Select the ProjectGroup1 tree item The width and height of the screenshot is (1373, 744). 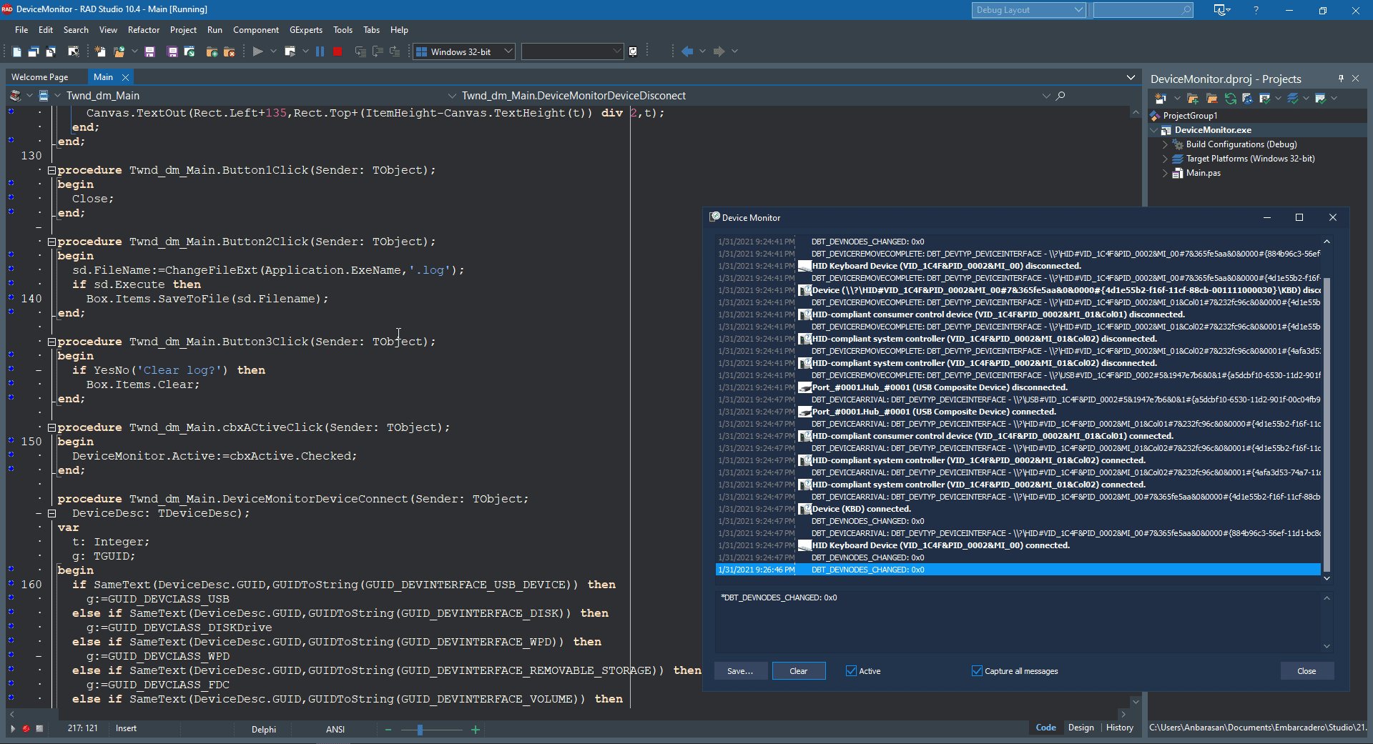[x=1190, y=116]
